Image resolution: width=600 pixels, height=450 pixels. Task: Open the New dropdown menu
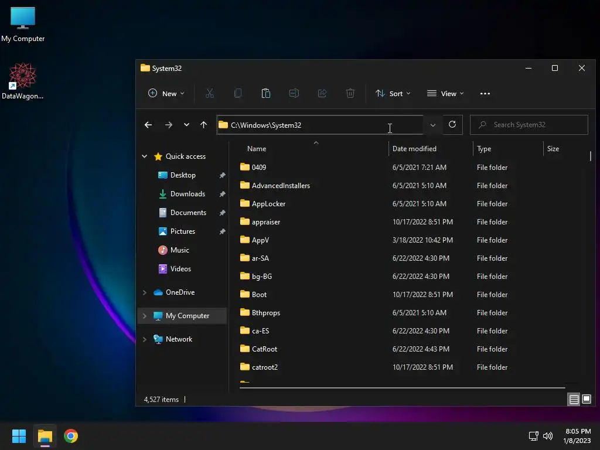coord(166,93)
